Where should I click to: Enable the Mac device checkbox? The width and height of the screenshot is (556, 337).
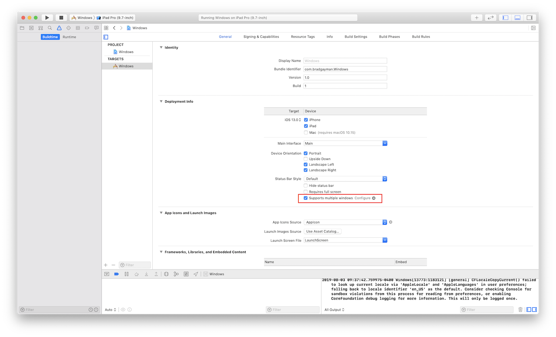306,132
